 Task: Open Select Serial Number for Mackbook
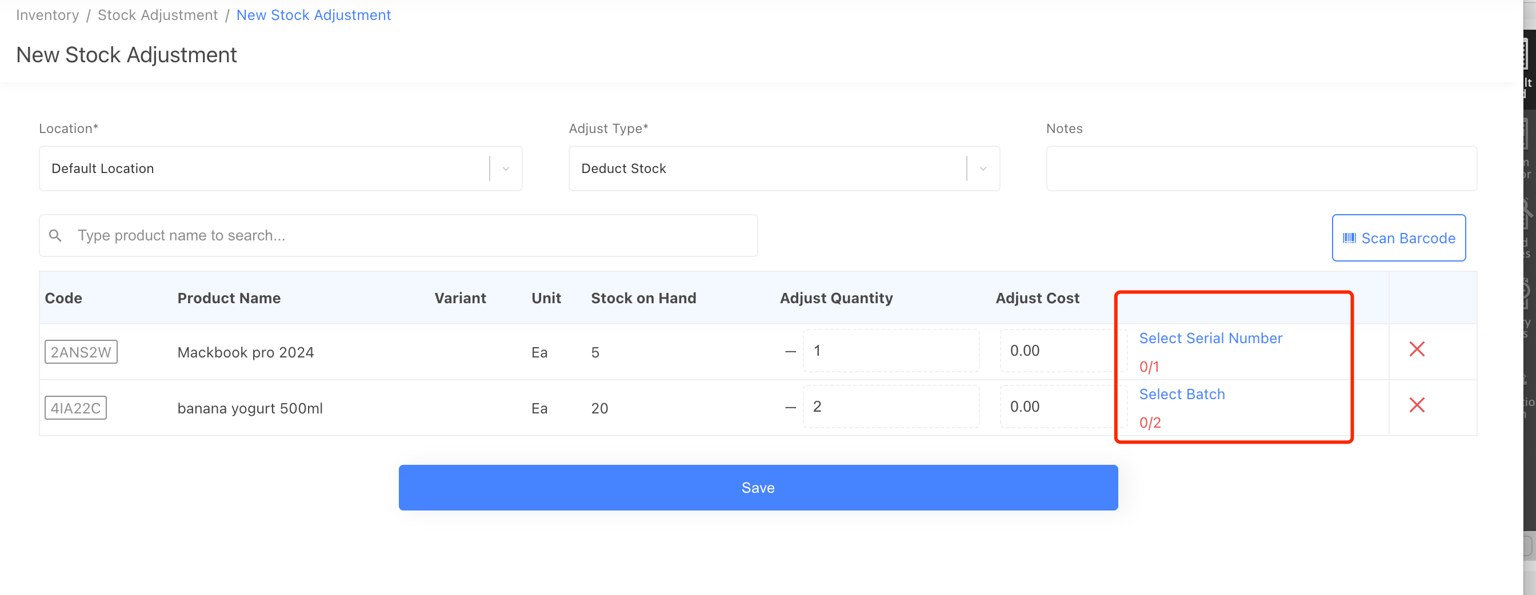1210,338
